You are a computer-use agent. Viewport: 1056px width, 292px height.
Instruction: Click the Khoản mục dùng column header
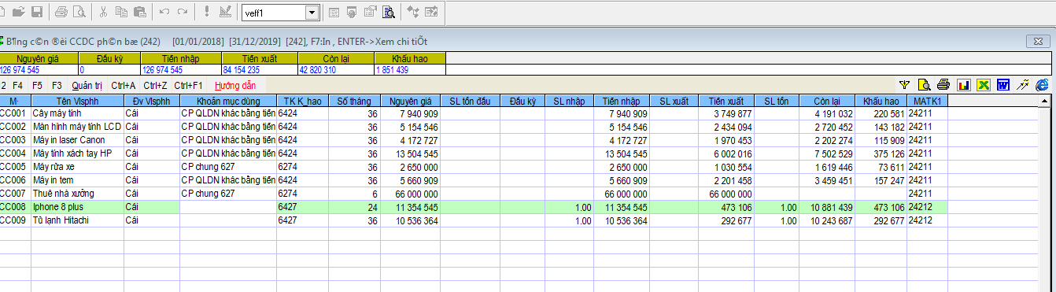[228, 101]
